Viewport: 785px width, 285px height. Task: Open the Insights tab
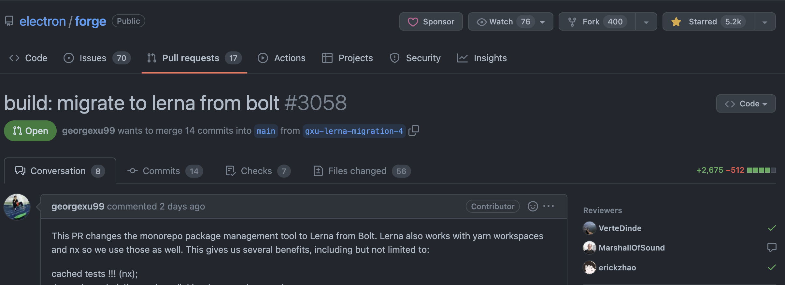click(x=482, y=58)
